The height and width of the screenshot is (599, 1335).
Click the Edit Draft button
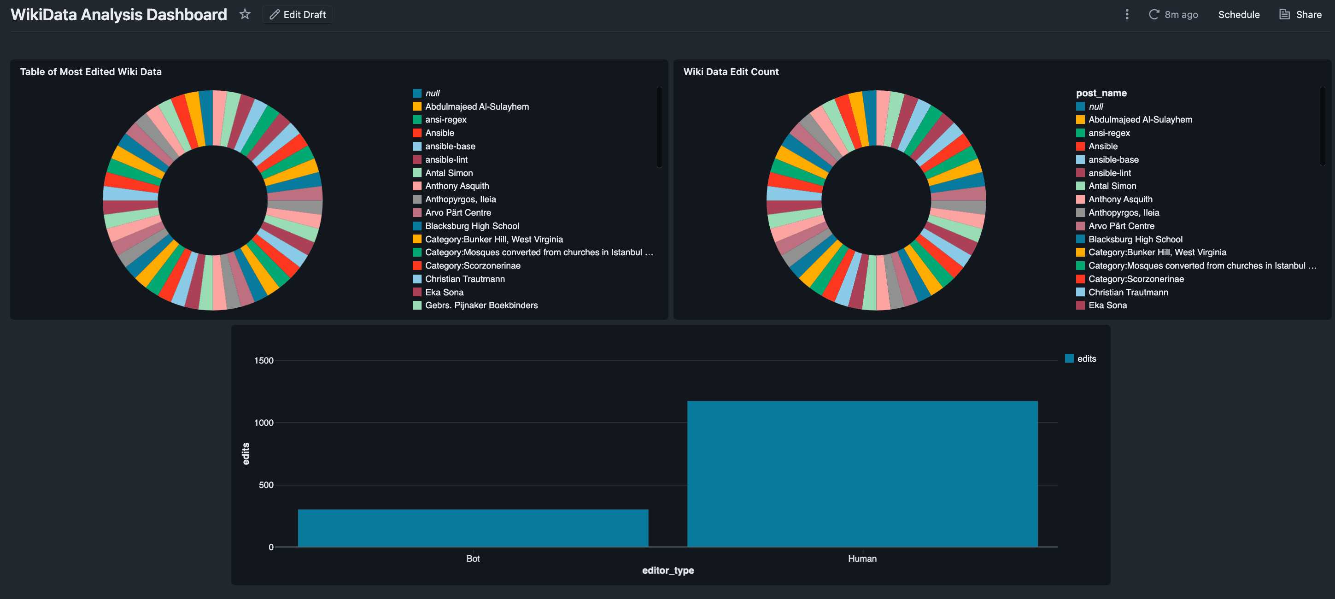[x=297, y=14]
